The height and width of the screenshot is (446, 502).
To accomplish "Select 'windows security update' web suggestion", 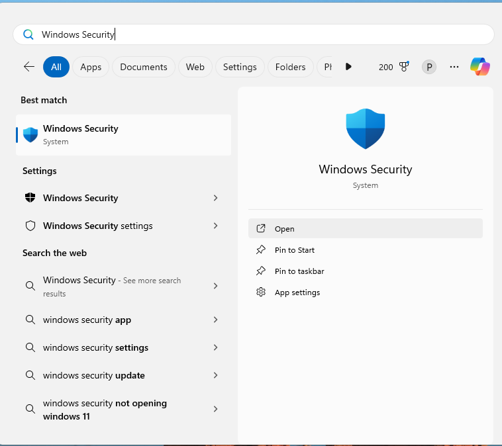I will 94,375.
